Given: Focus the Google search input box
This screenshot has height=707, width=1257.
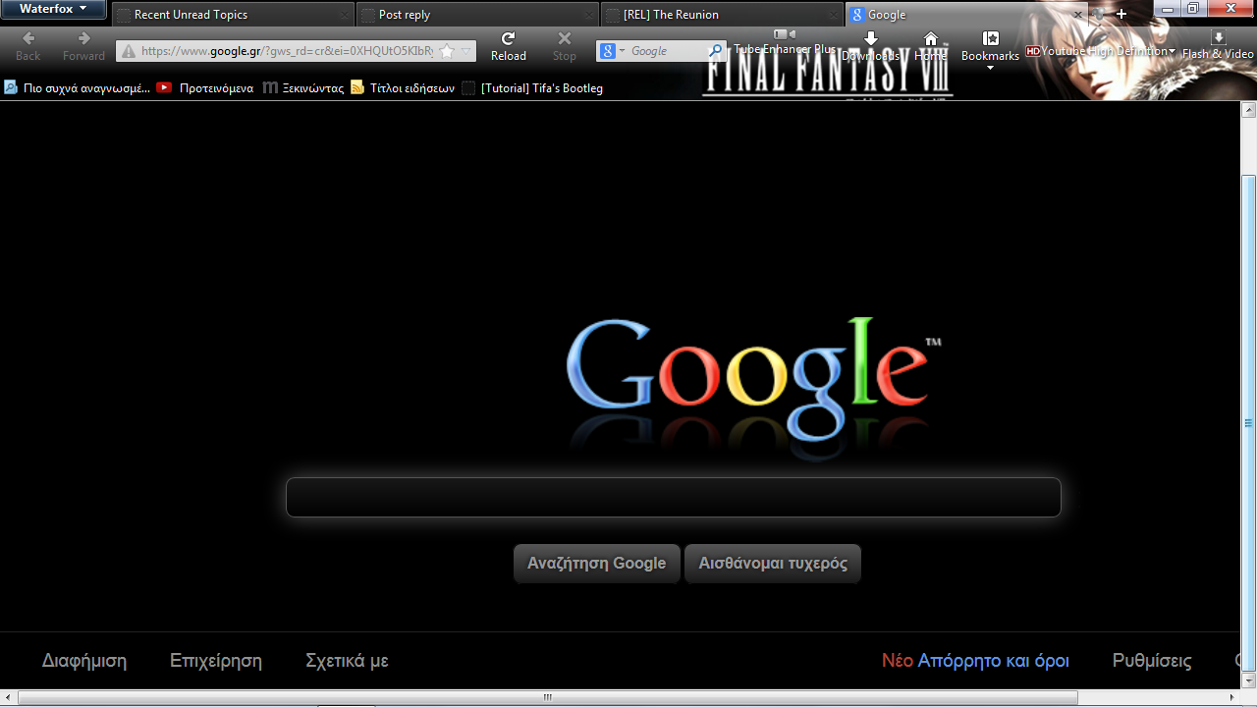Looking at the screenshot, I should 674,497.
